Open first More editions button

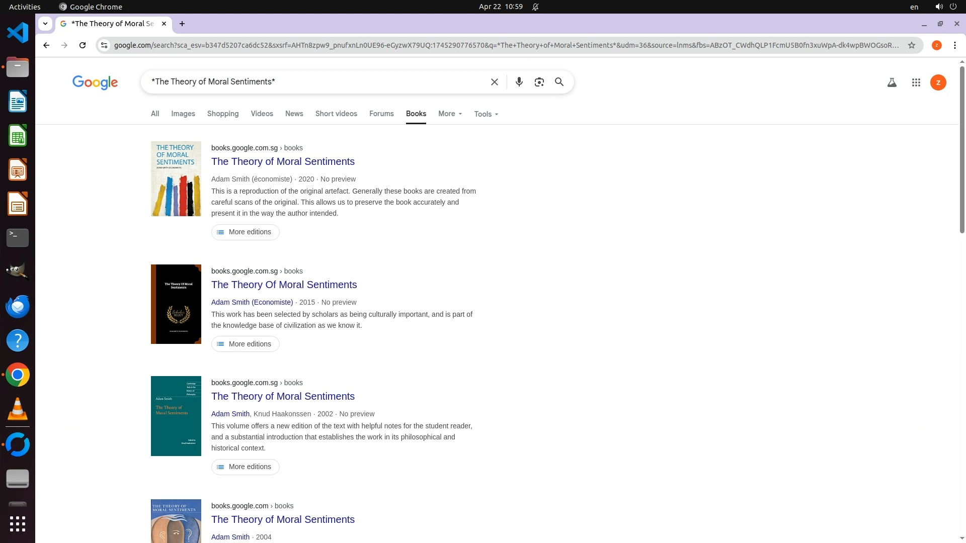245,232
